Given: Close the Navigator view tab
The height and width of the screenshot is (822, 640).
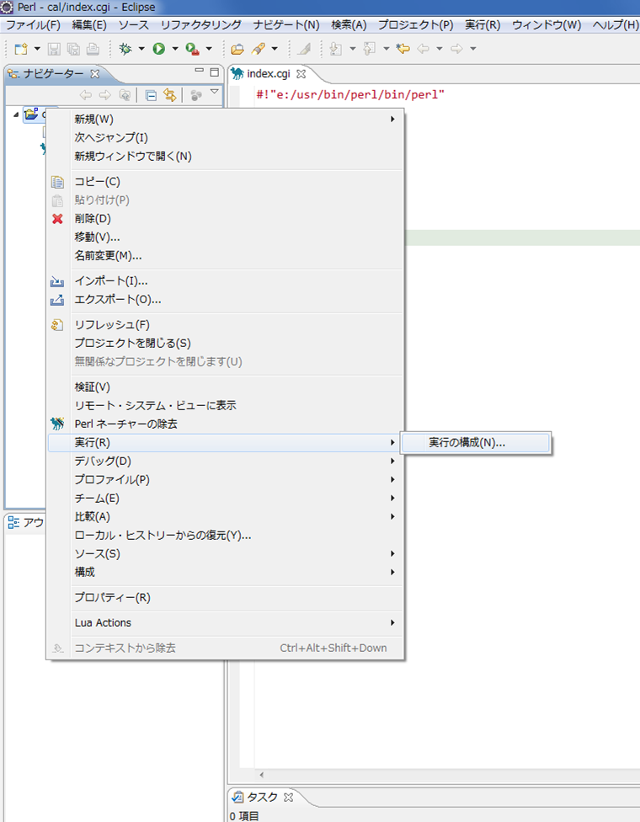Looking at the screenshot, I should click(95, 74).
